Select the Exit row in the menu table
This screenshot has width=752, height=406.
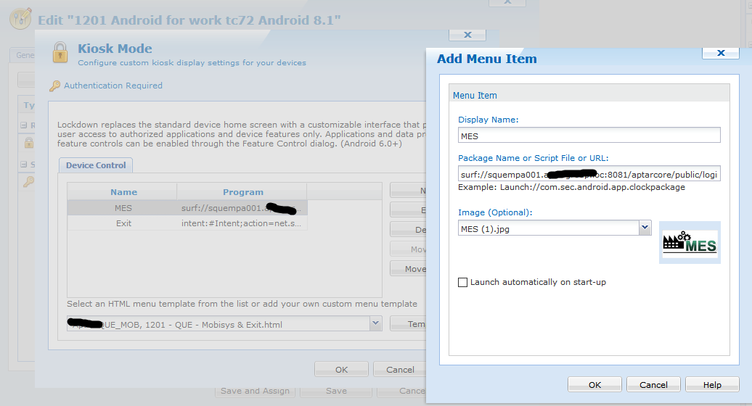click(123, 223)
